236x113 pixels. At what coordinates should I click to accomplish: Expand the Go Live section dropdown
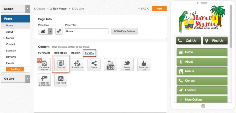point(28,79)
